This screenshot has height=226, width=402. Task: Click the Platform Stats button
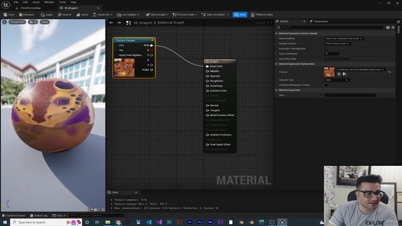pyautogui.click(x=262, y=14)
